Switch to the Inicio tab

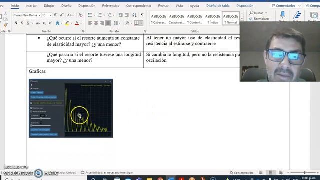coord(15,6)
